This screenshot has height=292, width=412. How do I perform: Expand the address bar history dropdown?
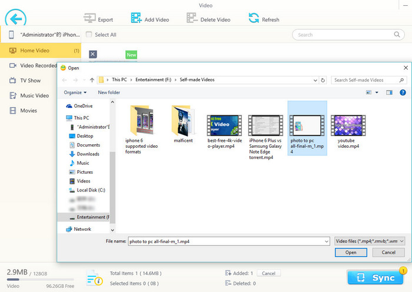click(315, 80)
